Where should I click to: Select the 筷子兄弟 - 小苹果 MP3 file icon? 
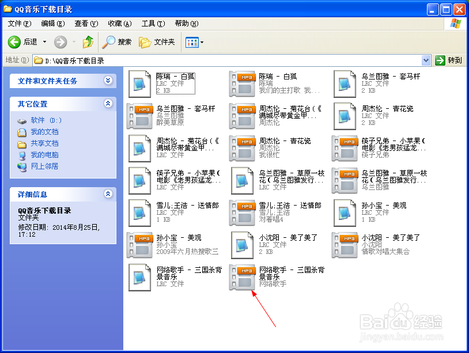345,149
